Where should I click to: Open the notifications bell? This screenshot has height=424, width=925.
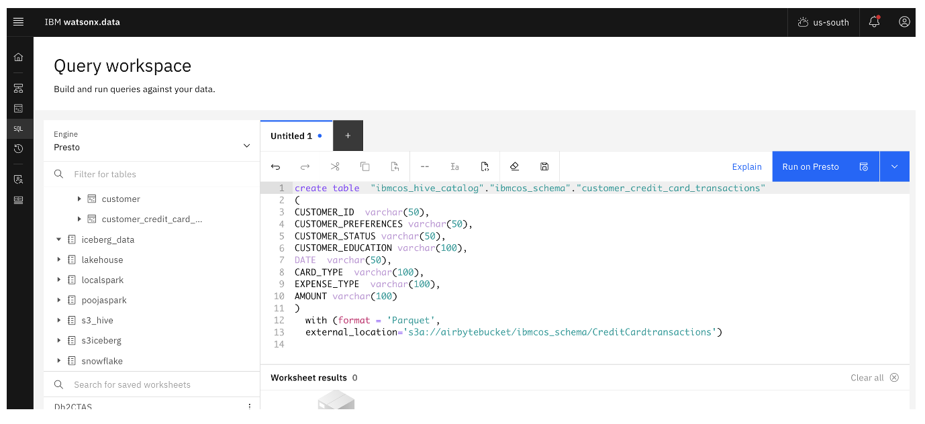click(873, 21)
